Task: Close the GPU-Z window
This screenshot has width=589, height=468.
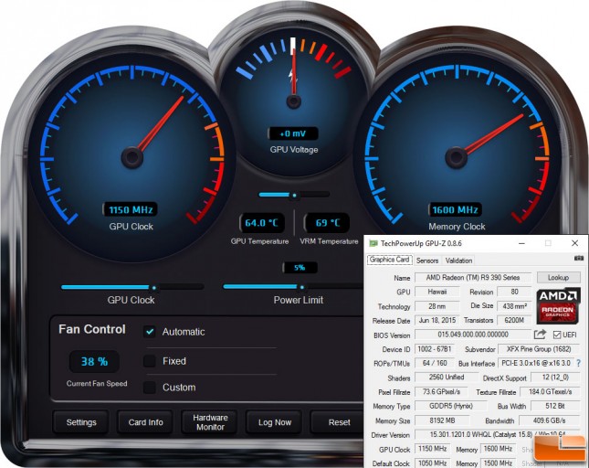Action: (574, 243)
